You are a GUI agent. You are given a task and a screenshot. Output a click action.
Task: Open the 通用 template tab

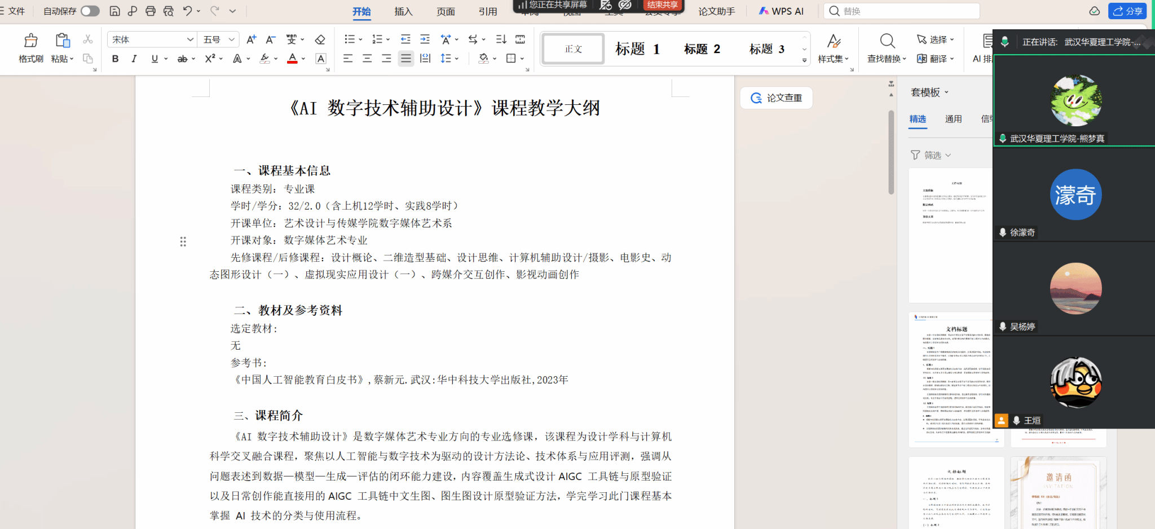coord(953,119)
